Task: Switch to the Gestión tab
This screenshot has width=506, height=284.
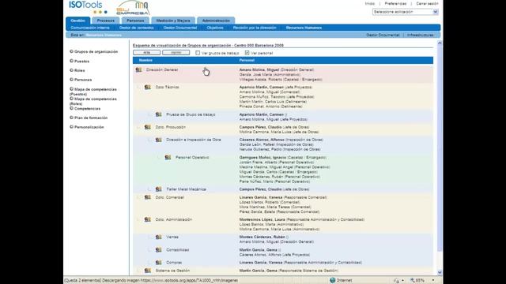Action: point(77,21)
